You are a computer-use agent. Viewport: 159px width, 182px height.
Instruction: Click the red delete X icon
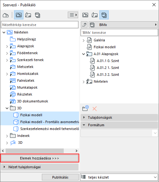pos(95,109)
